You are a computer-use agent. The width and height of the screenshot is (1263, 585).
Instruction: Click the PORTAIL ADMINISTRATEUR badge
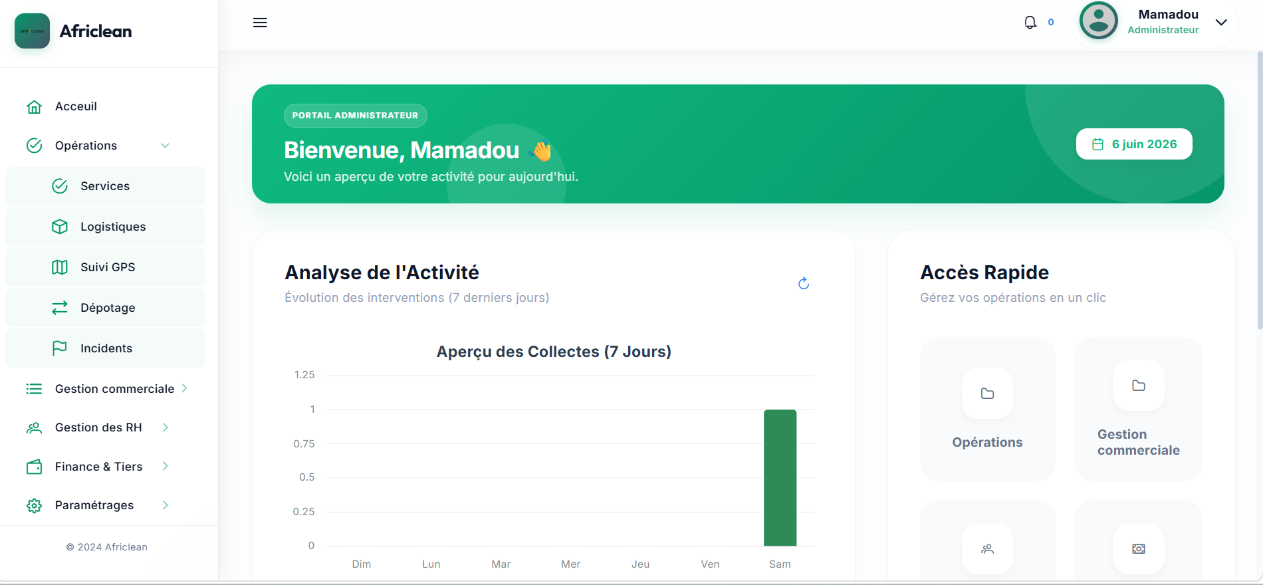tap(355, 116)
